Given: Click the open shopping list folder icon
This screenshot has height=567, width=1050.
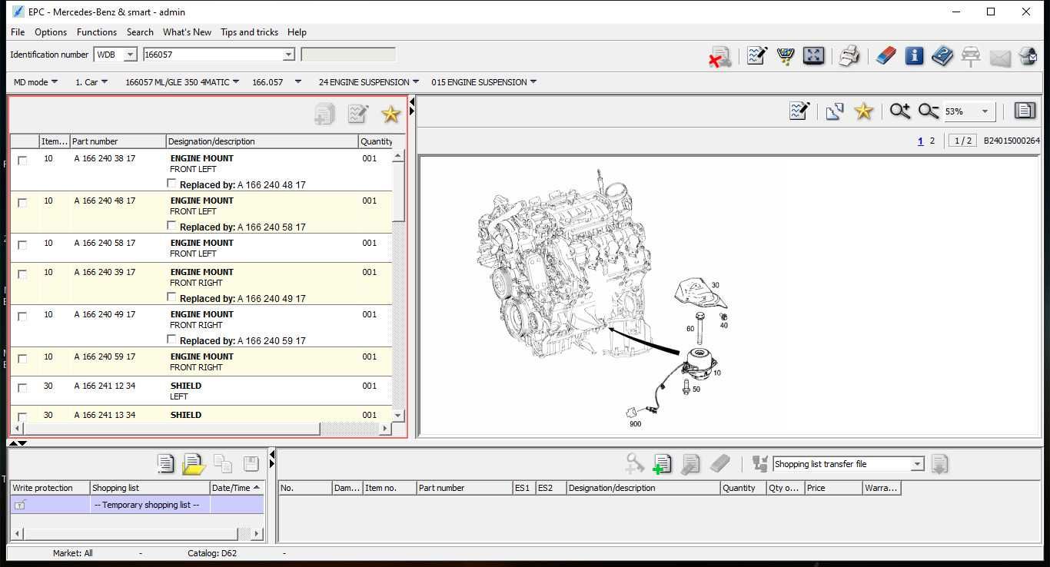Looking at the screenshot, I should [x=194, y=464].
